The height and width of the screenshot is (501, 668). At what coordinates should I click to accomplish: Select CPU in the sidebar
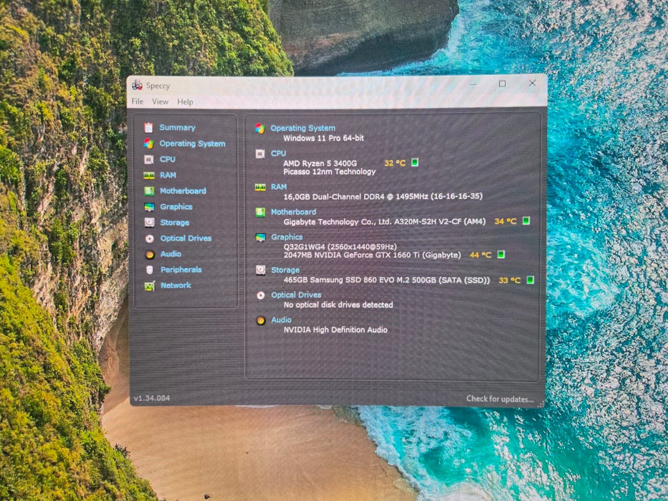point(168,159)
